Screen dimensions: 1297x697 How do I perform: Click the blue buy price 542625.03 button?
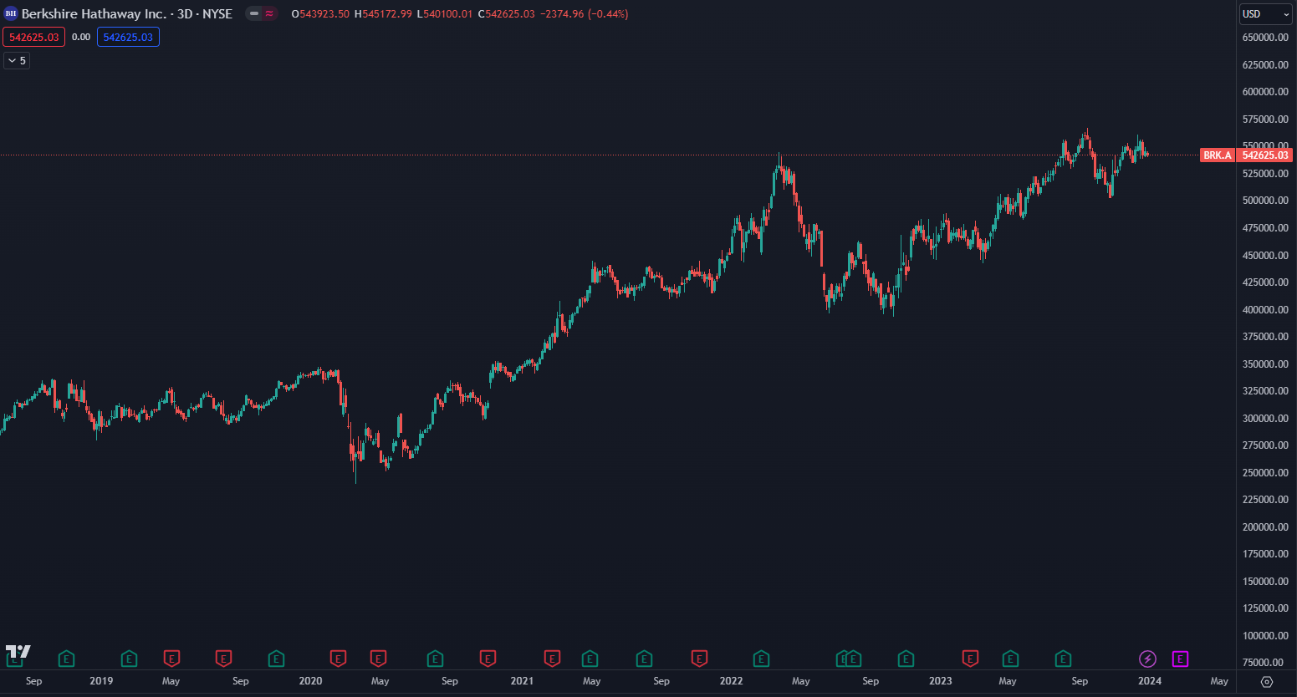(x=128, y=37)
